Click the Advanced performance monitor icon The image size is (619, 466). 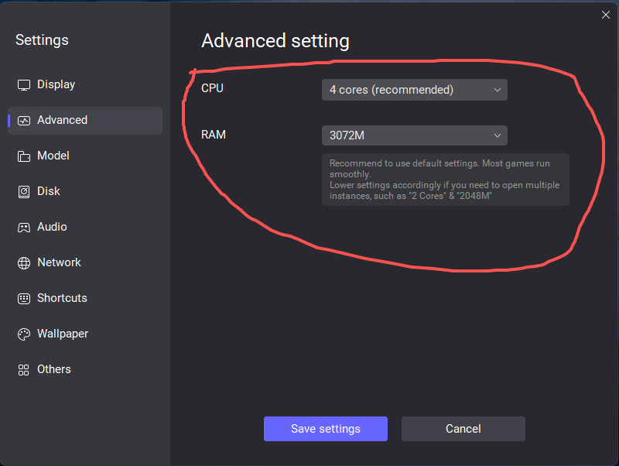23,121
